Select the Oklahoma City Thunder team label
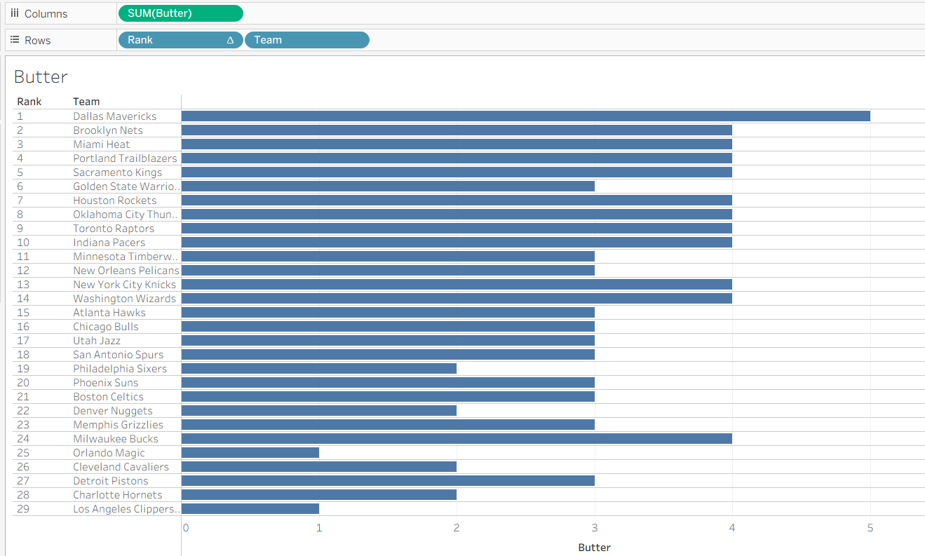Screen dimensions: 925x556 [x=126, y=215]
